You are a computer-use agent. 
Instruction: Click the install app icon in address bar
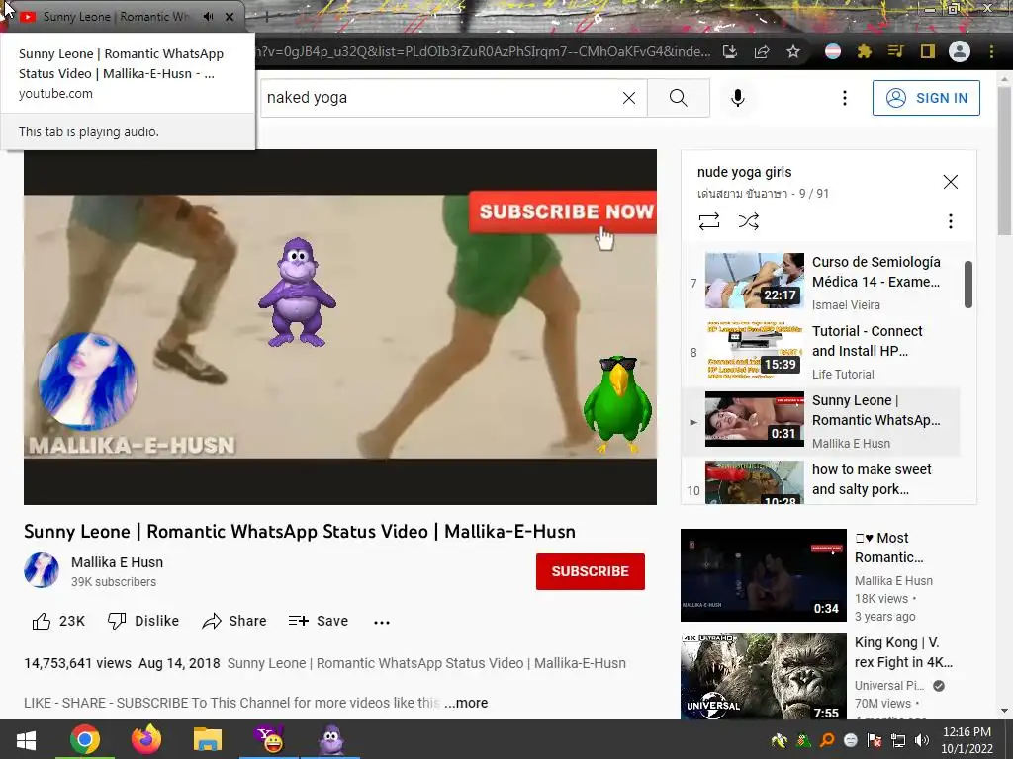pyautogui.click(x=730, y=51)
